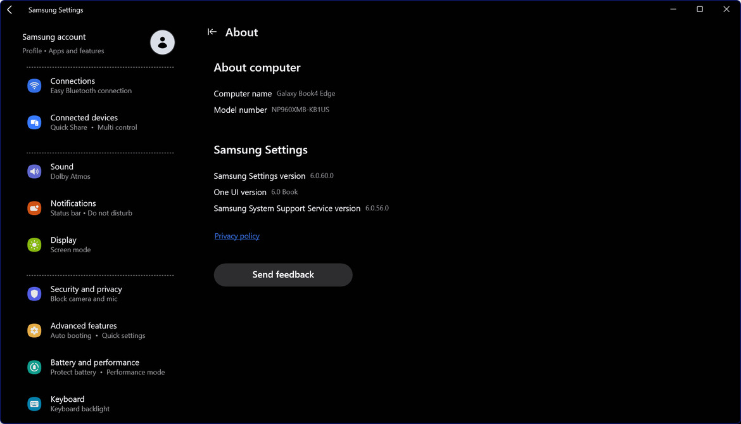Select Security and privacy
The height and width of the screenshot is (424, 741).
pos(100,294)
